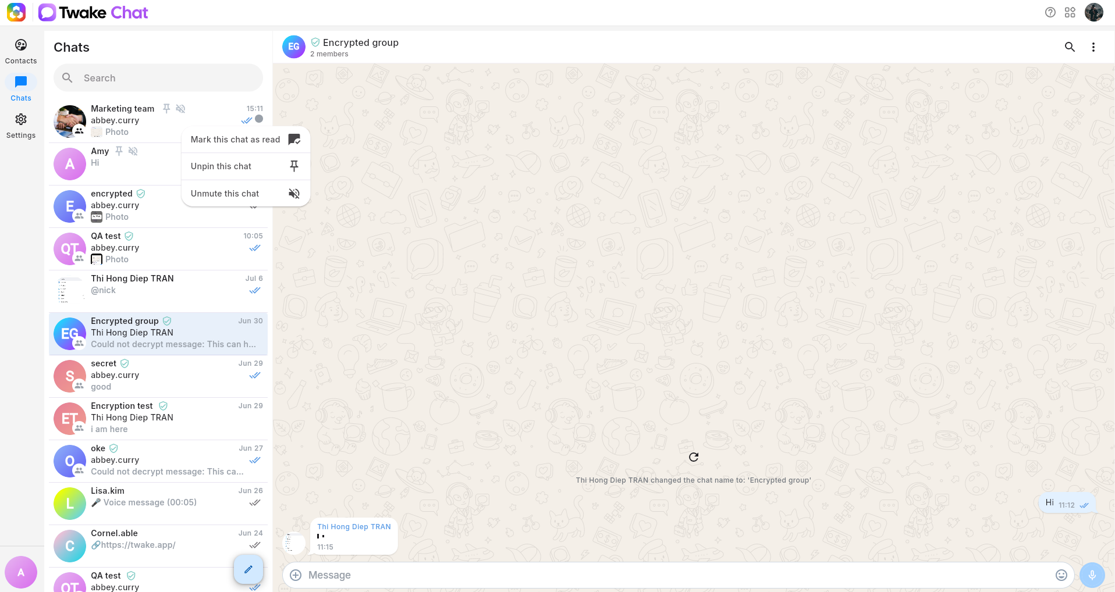
Task: Open the emoji picker in message box
Action: [x=1061, y=575]
